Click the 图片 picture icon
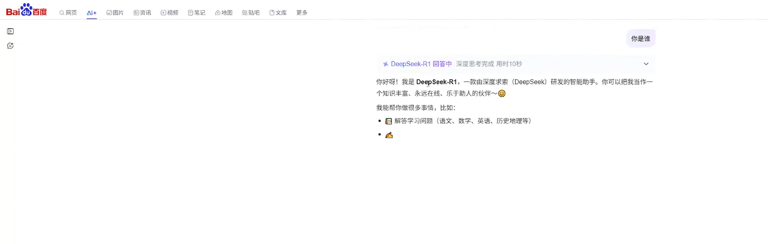 coord(109,13)
